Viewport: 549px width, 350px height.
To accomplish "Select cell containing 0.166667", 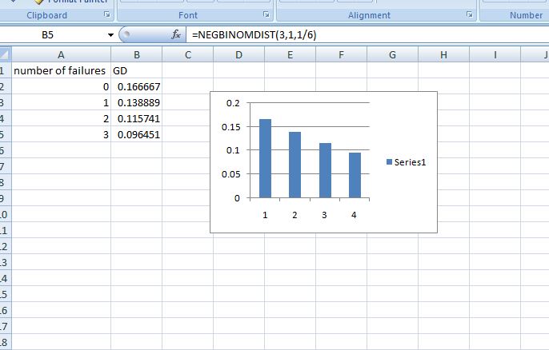I will pyautogui.click(x=136, y=86).
